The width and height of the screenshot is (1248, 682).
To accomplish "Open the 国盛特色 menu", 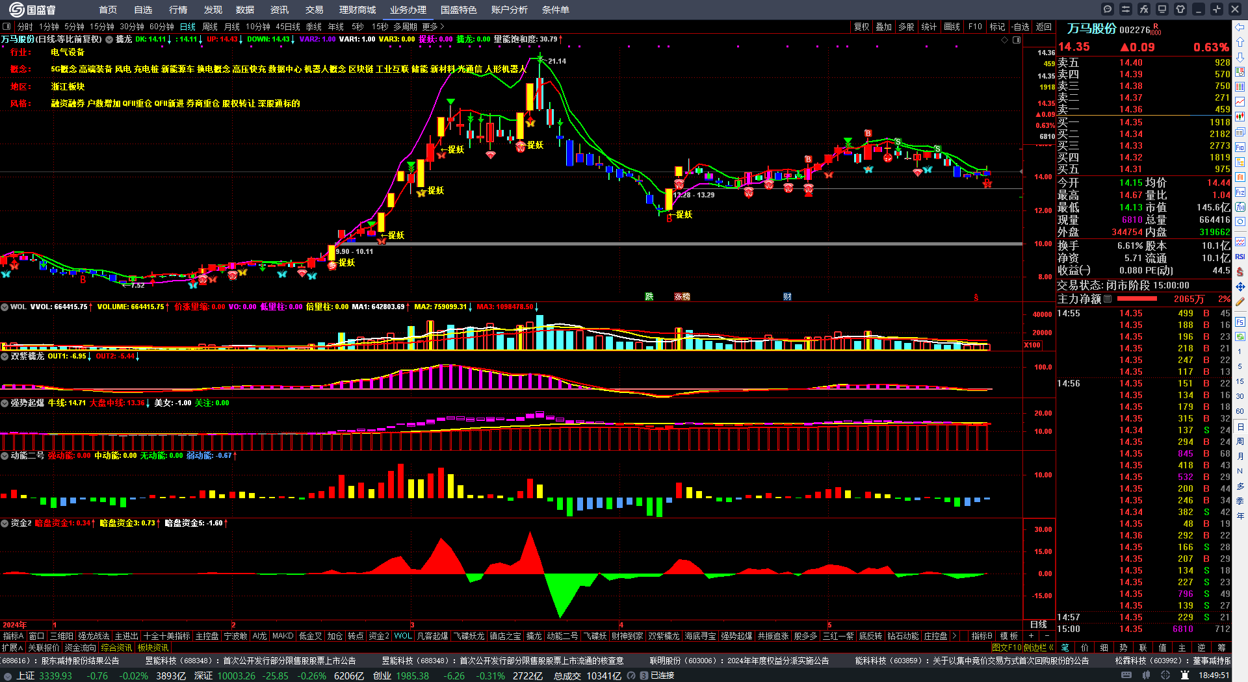I will (x=459, y=10).
